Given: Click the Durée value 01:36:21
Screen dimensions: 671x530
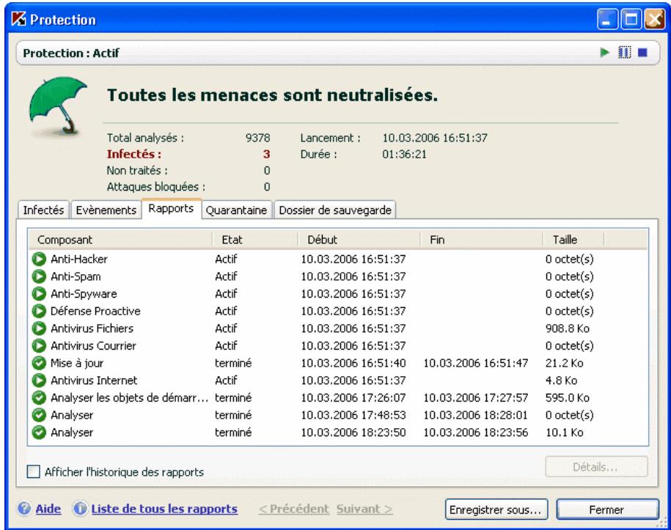Looking at the screenshot, I should point(404,155).
